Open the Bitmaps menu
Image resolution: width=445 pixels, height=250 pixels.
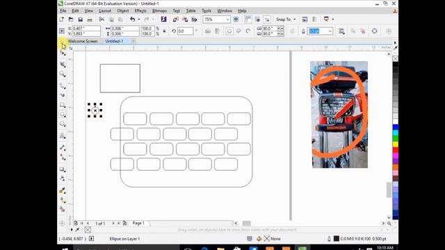coord(159,11)
